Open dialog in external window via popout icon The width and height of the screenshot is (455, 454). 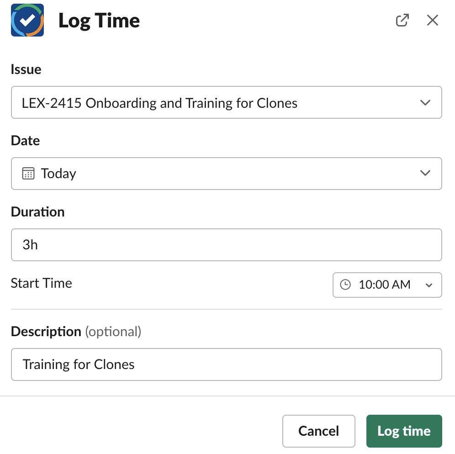pos(402,20)
